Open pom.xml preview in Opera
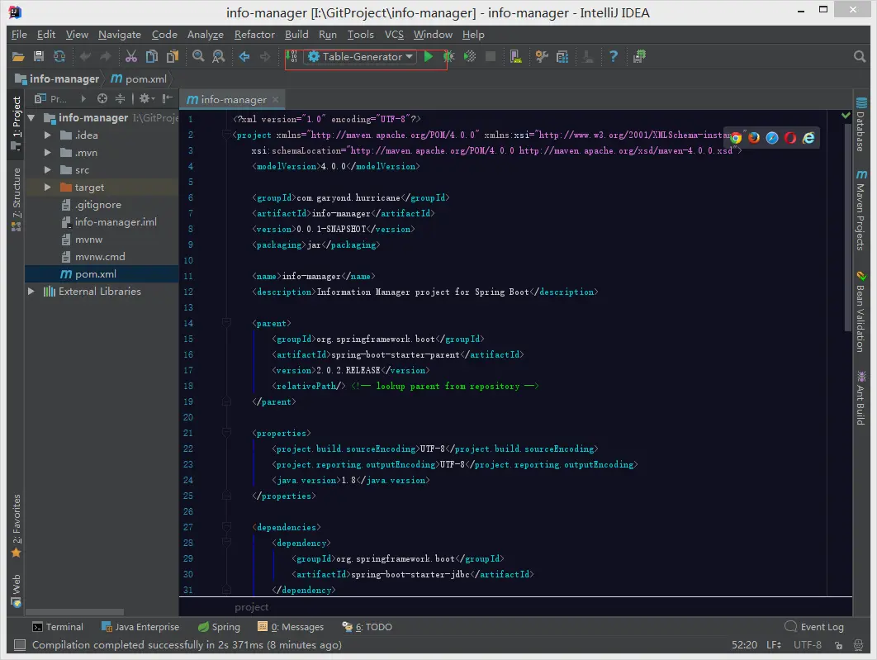 point(790,138)
